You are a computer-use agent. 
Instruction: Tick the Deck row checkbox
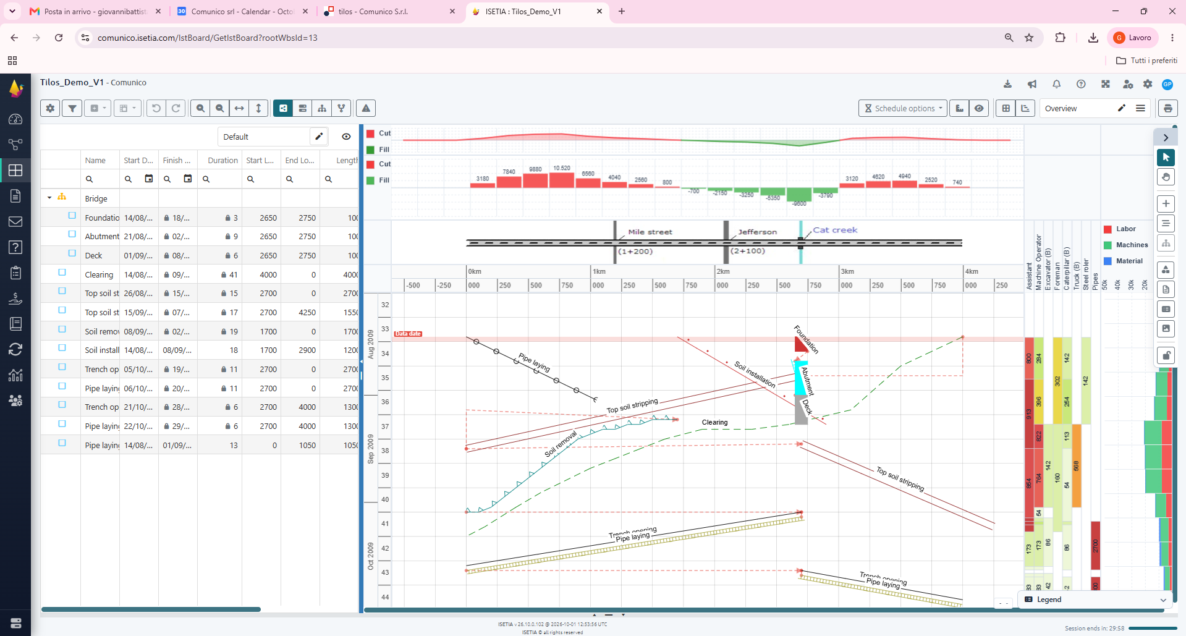click(x=72, y=253)
